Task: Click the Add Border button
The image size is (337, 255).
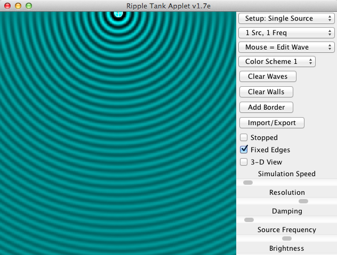Action: click(x=266, y=108)
